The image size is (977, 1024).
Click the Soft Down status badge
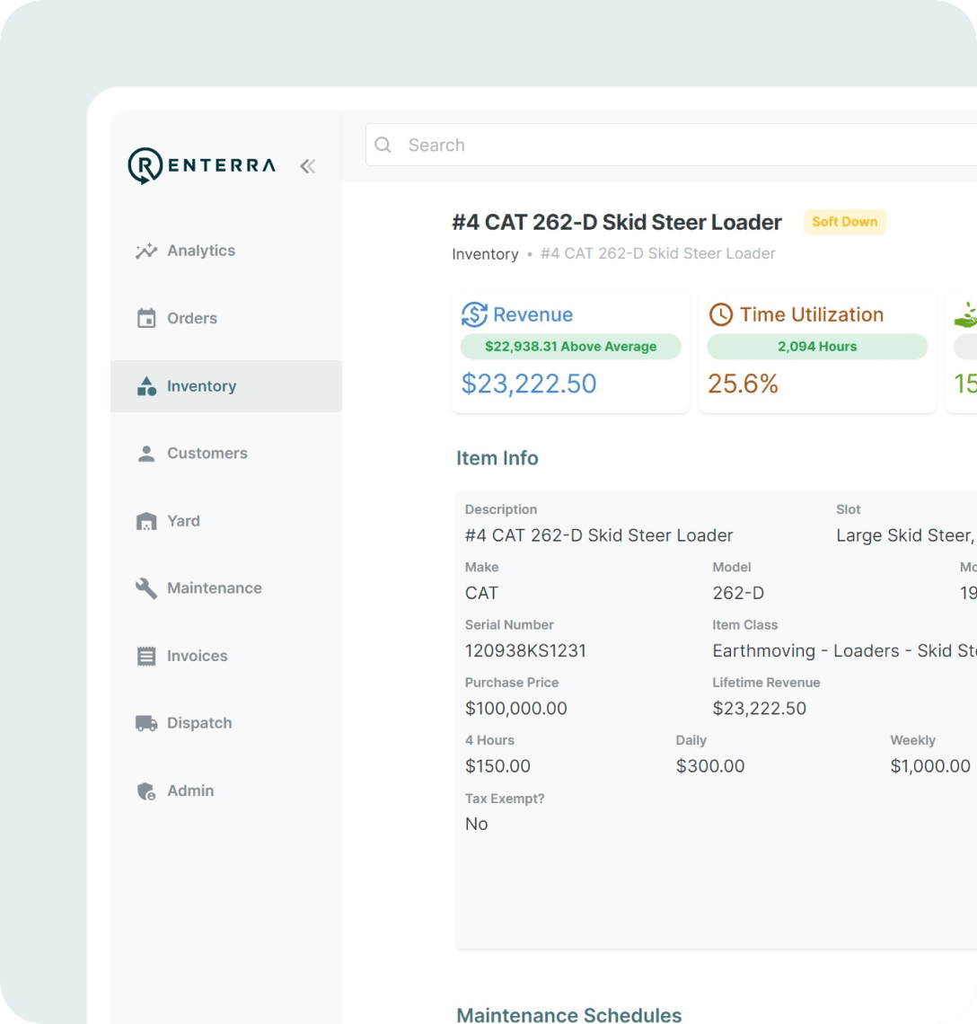click(844, 222)
